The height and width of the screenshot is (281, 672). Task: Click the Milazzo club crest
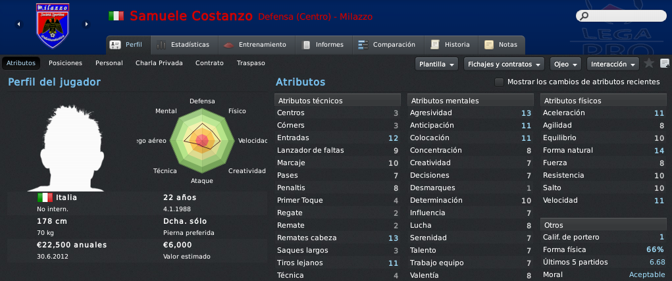coord(53,26)
